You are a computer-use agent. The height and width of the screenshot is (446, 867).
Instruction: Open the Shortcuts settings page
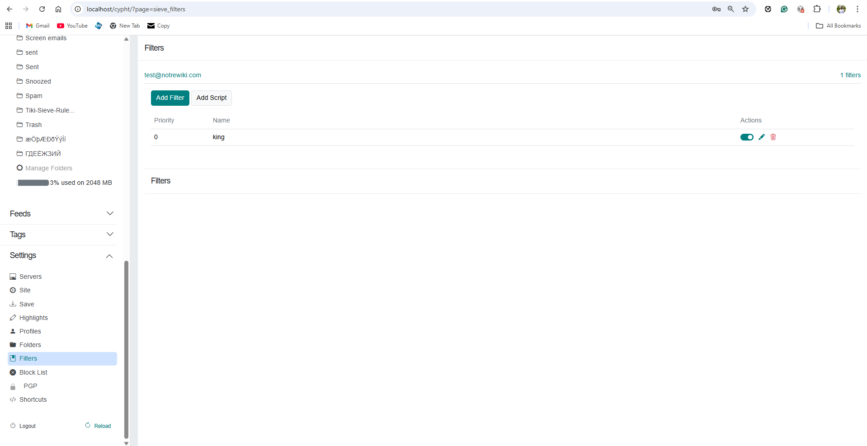[33, 399]
